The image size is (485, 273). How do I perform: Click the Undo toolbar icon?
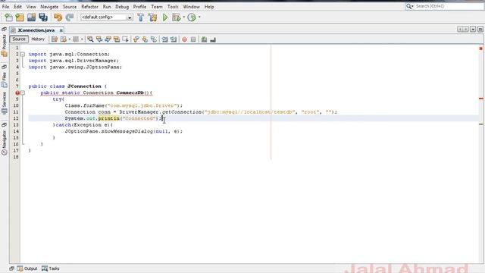point(58,17)
